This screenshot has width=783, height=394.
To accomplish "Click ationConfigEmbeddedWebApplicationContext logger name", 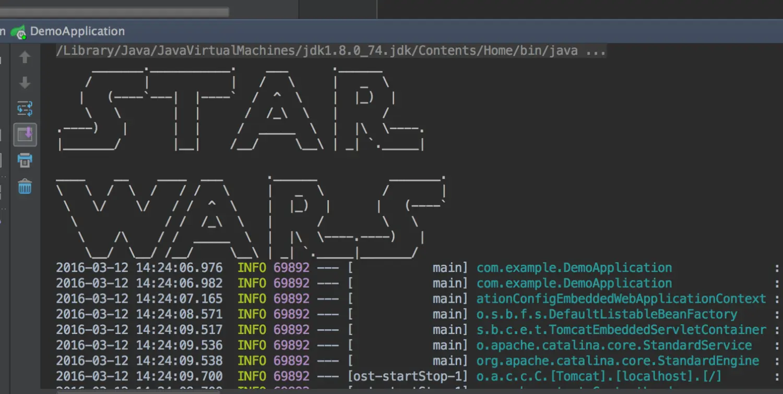I will [x=621, y=299].
